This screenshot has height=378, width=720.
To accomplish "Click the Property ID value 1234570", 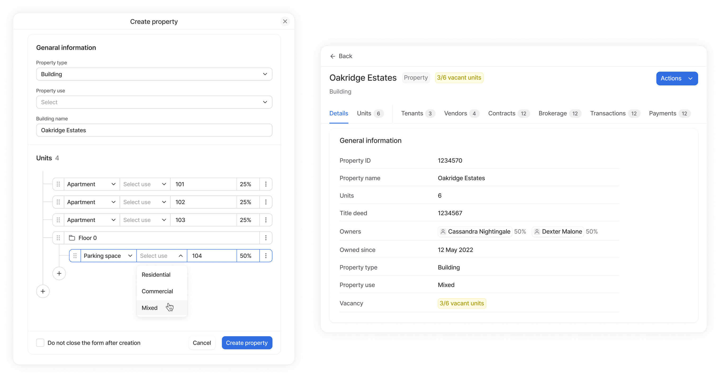I will click(450, 161).
